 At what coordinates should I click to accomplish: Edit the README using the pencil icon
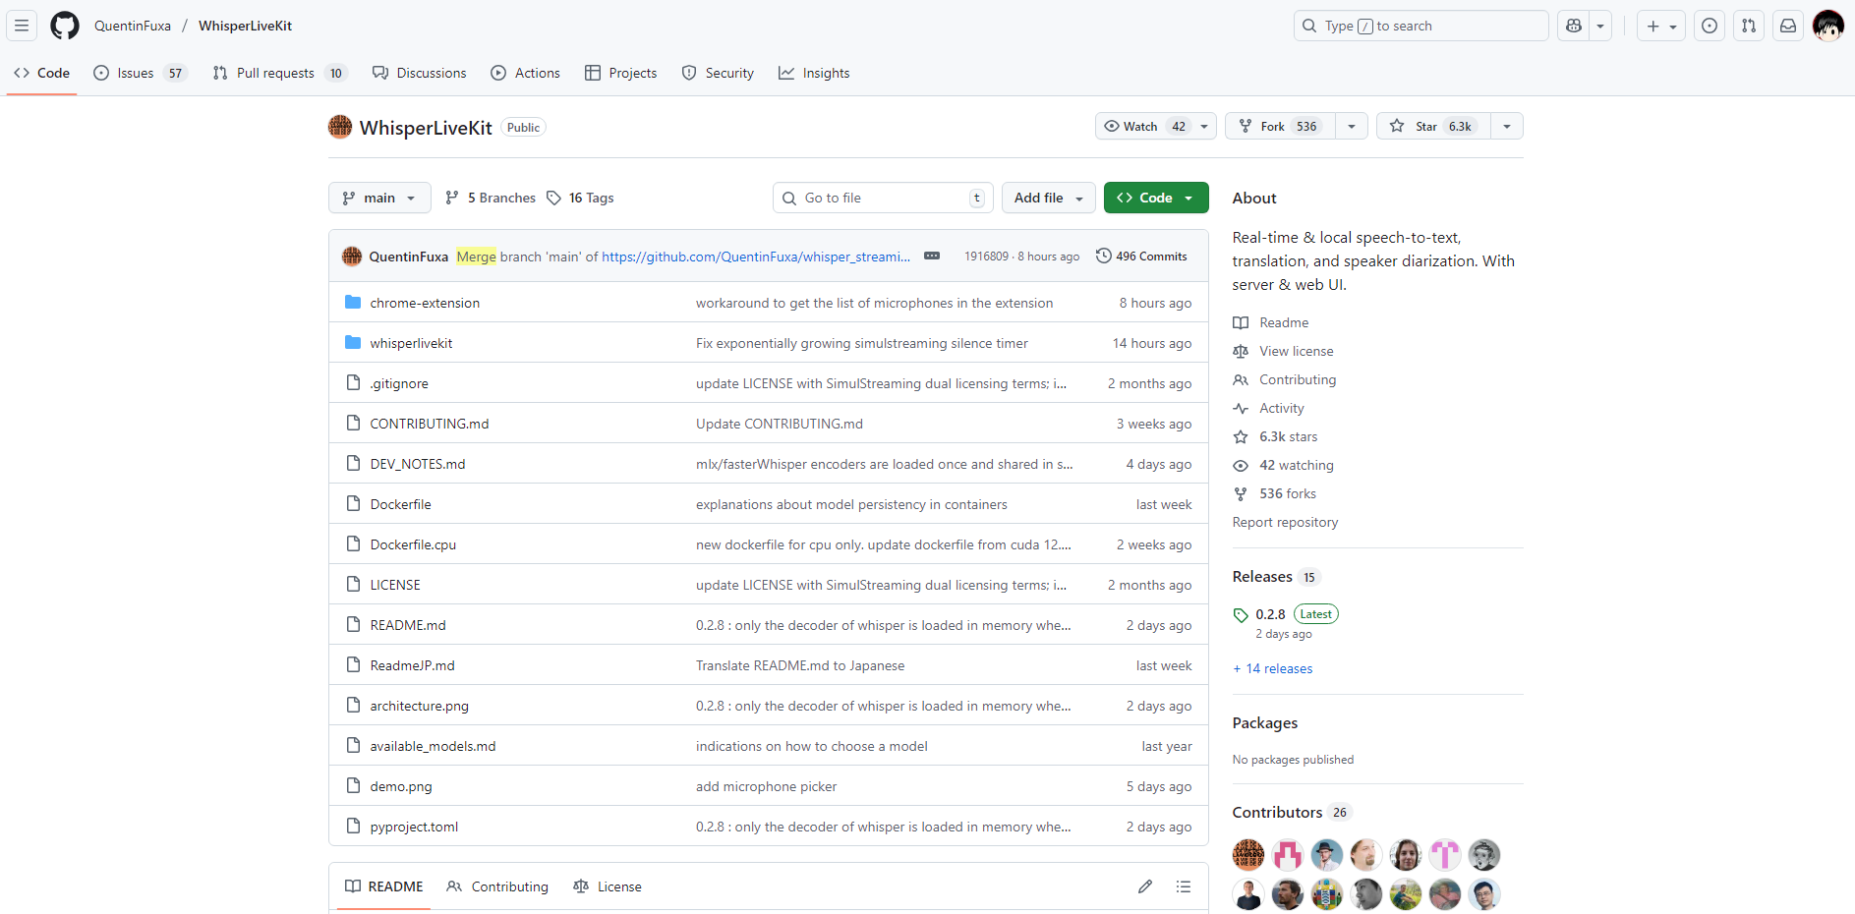point(1145,885)
